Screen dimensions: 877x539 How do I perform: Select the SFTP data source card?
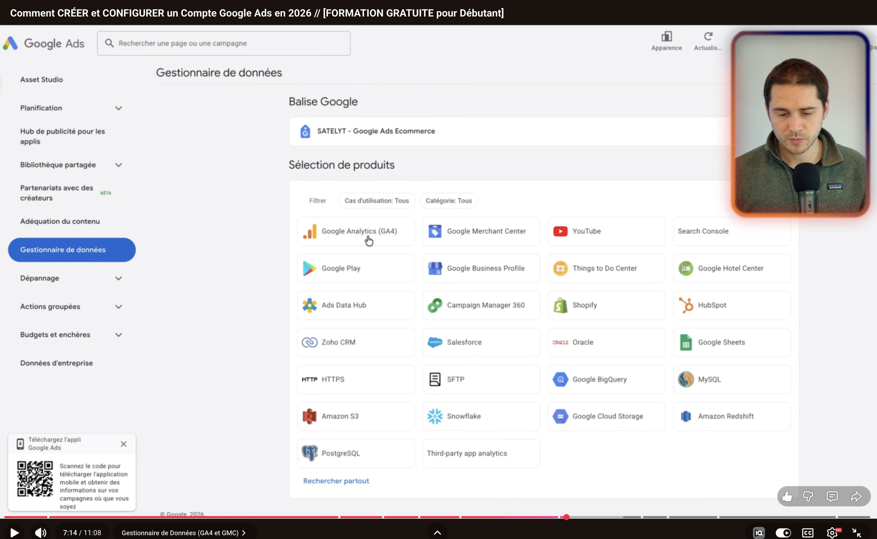point(481,379)
